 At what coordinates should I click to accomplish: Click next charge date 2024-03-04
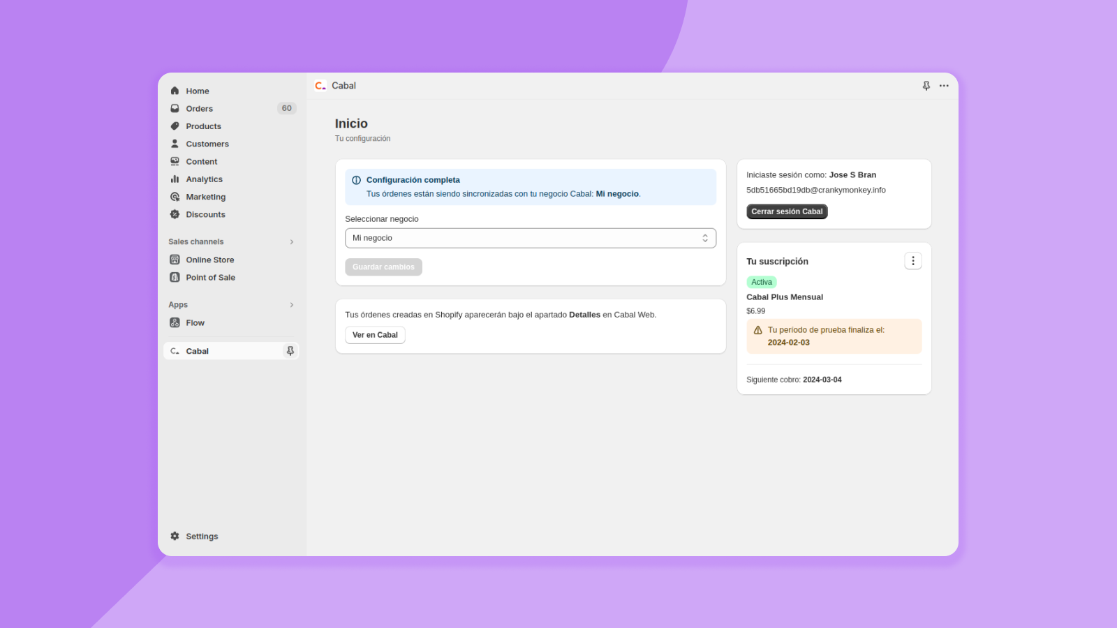point(822,380)
